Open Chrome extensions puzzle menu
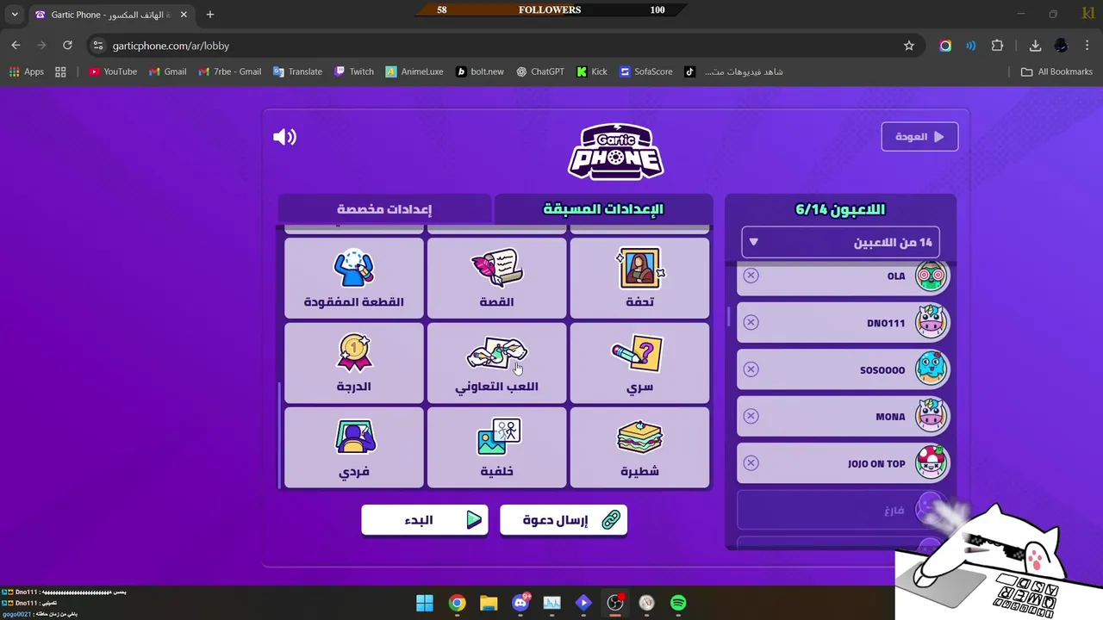 (998, 46)
